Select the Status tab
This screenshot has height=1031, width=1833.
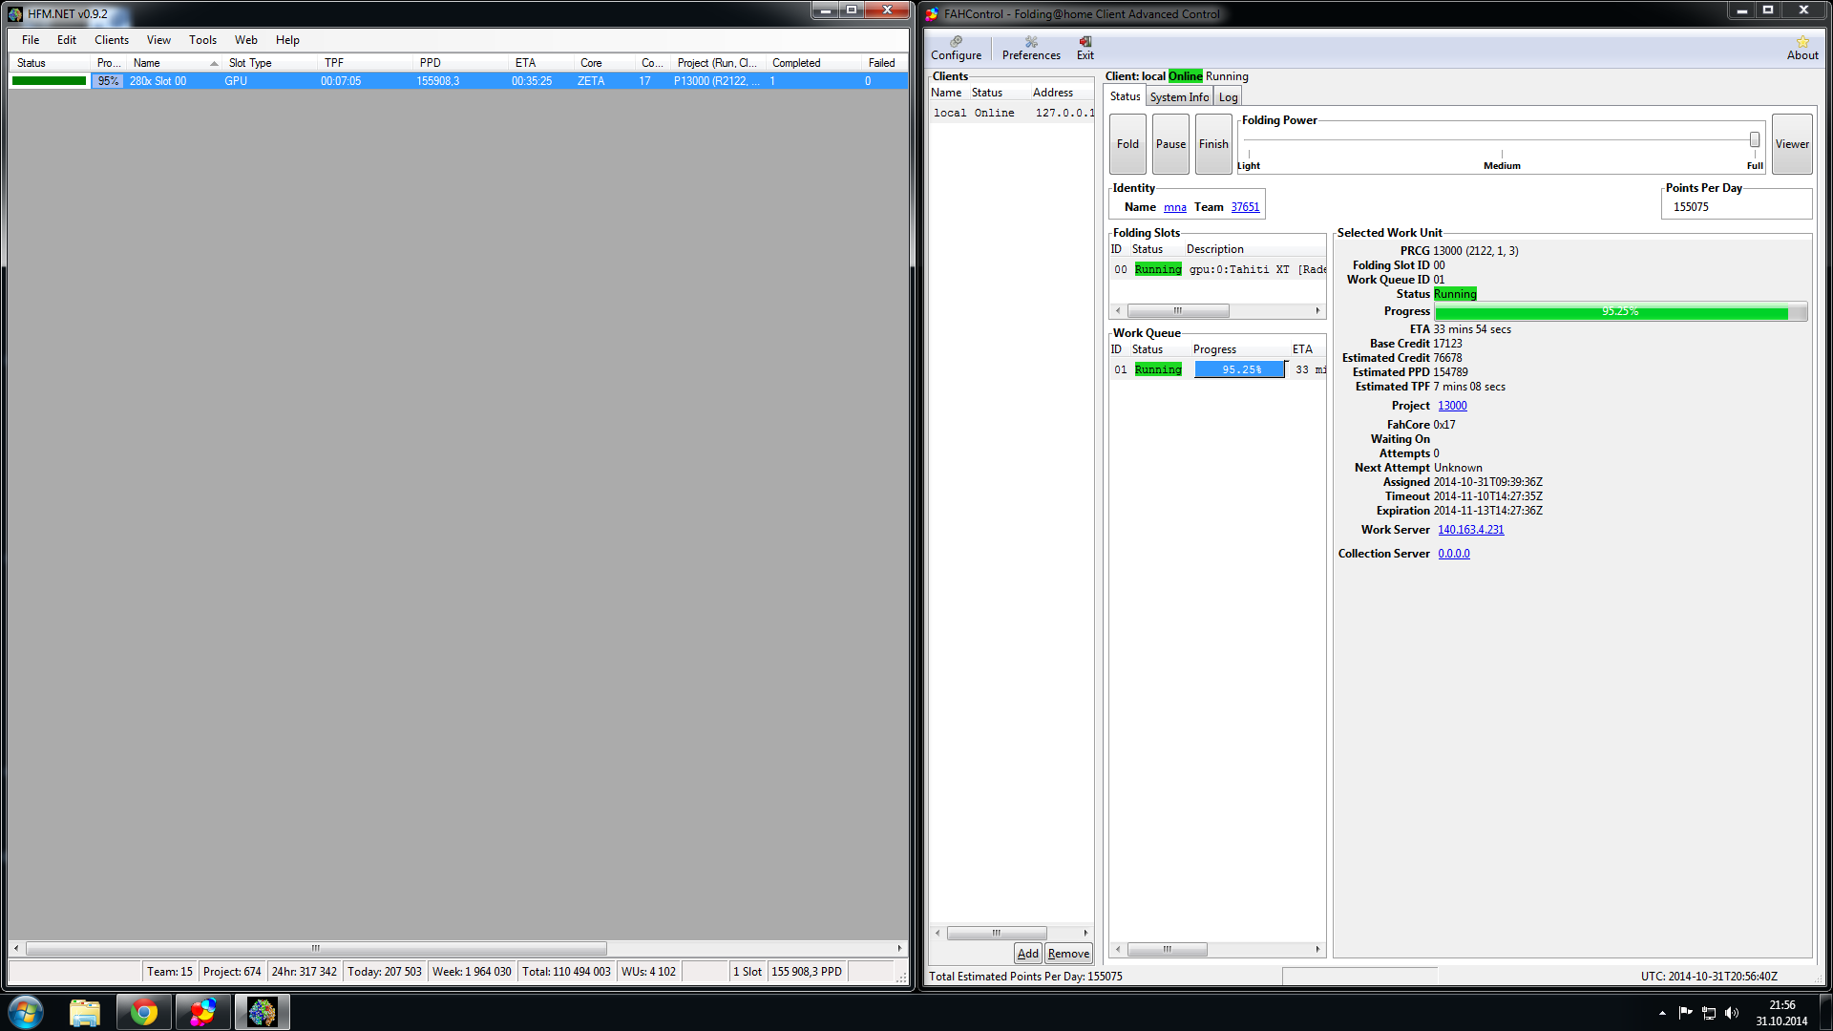[1125, 96]
